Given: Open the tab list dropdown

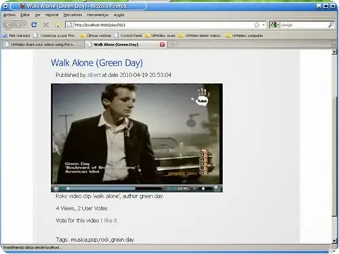Looking at the screenshot, I should (334, 45).
